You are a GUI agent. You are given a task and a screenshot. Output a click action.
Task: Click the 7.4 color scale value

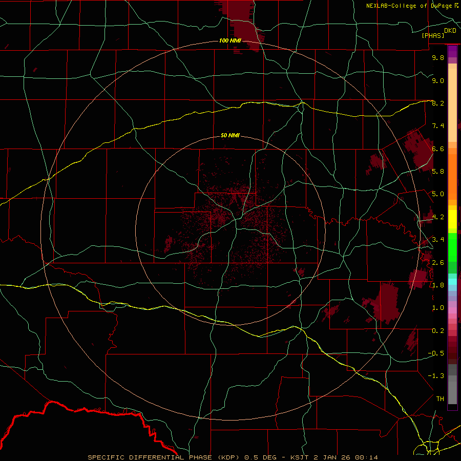(438, 126)
